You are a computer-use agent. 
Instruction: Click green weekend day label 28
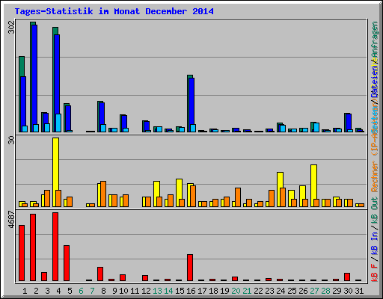(x=325, y=291)
